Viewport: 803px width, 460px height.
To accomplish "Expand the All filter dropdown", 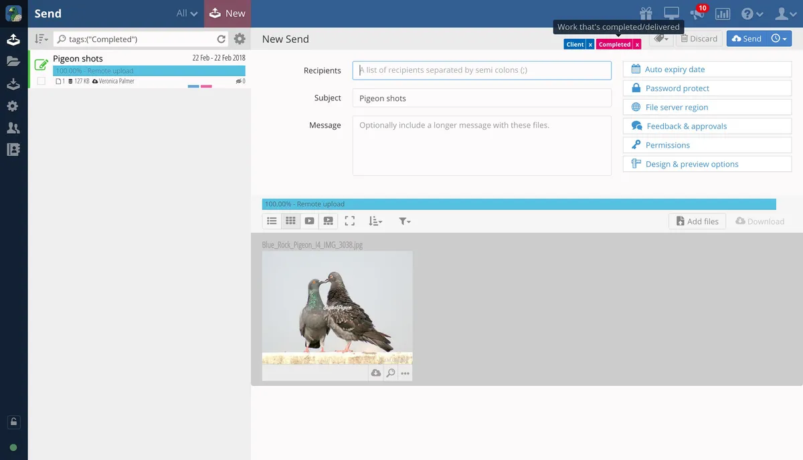I will pyautogui.click(x=187, y=13).
